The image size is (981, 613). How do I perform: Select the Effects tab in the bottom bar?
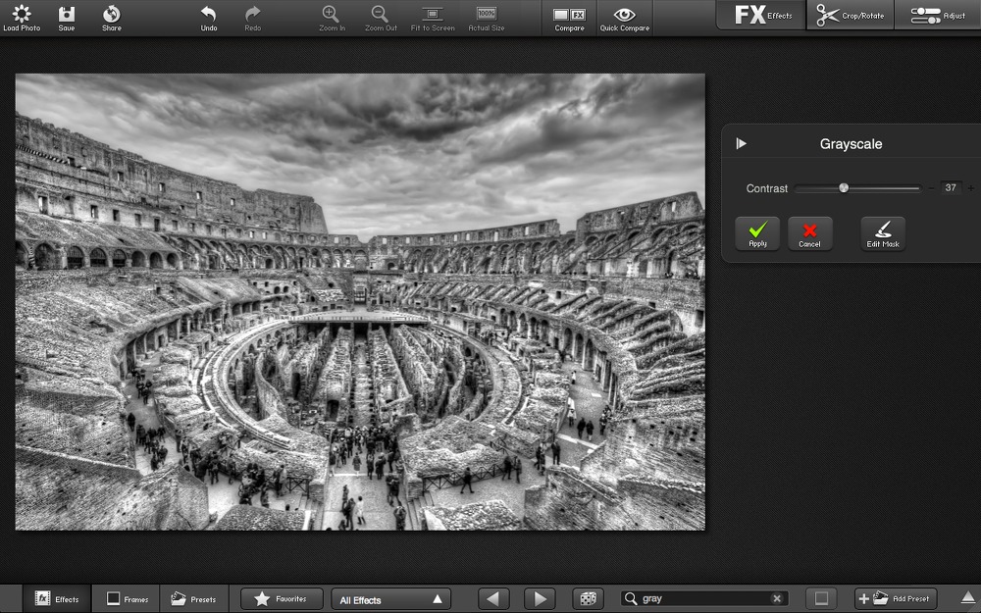57,598
